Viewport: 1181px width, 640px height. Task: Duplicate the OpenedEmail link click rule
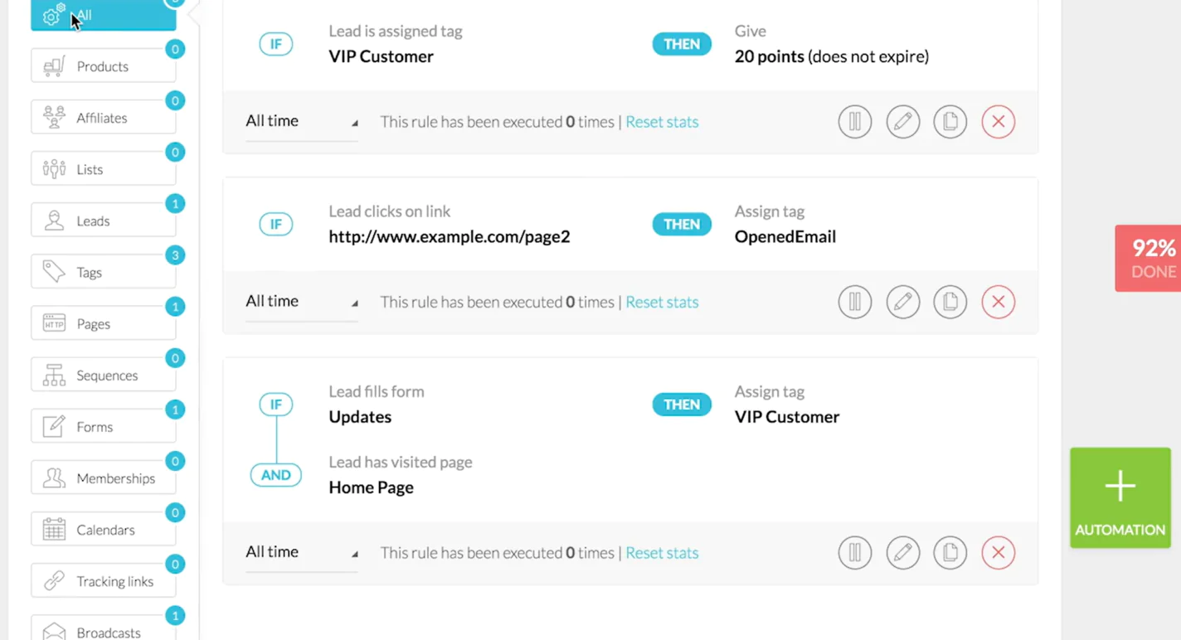point(950,302)
